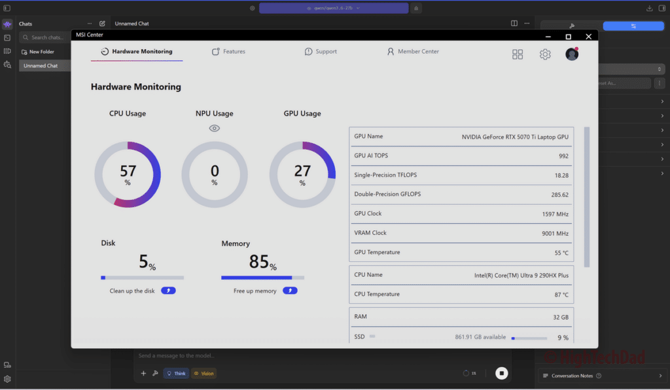Viewport: 670px width, 390px height.
Task: Click the NVIDIA GeForce RTX 5070 Ti Laptop GPU value
Action: tap(515, 137)
